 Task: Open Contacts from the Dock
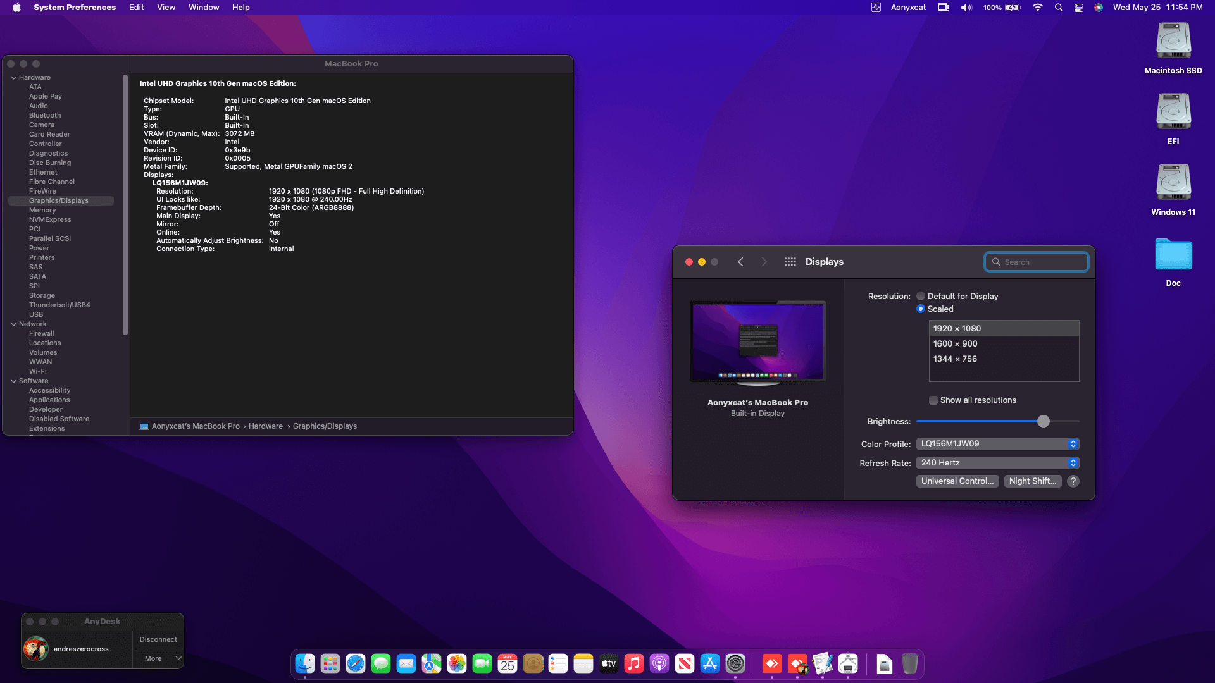coord(533,663)
